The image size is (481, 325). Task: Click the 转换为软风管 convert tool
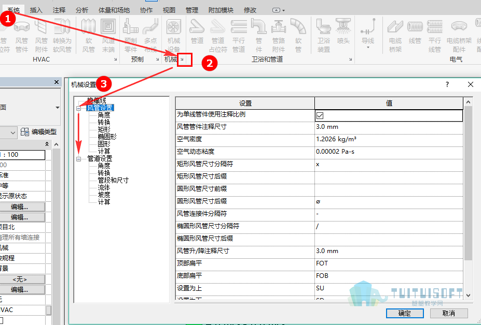(x=62, y=36)
